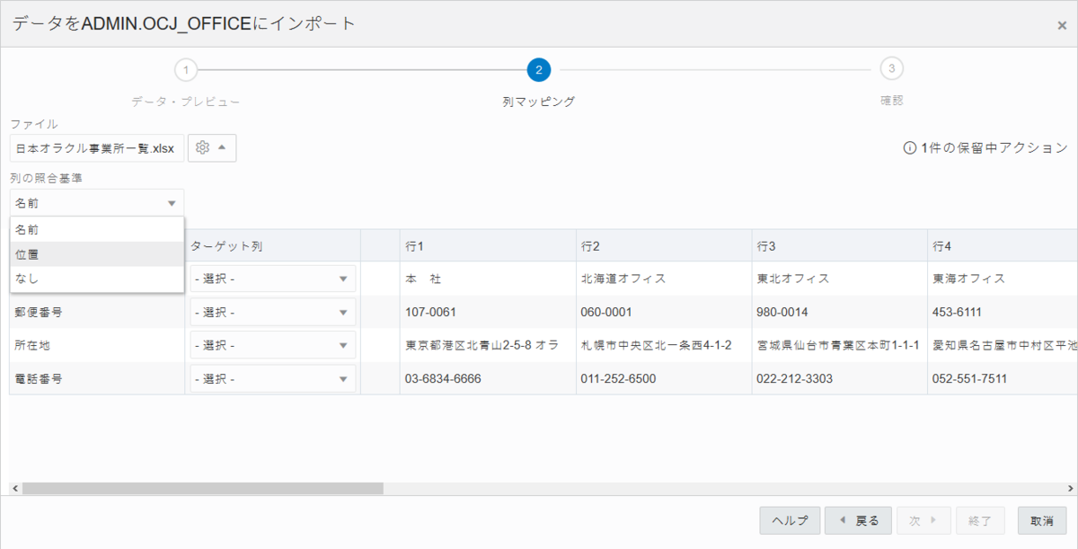The width and height of the screenshot is (1078, 549).
Task: Click the 確認 step label
Action: 891,102
